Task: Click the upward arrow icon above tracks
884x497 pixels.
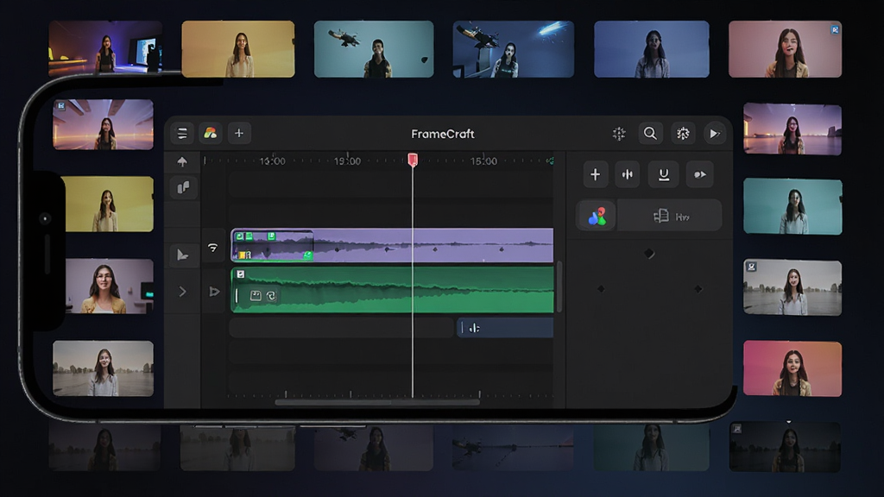Action: point(182,161)
